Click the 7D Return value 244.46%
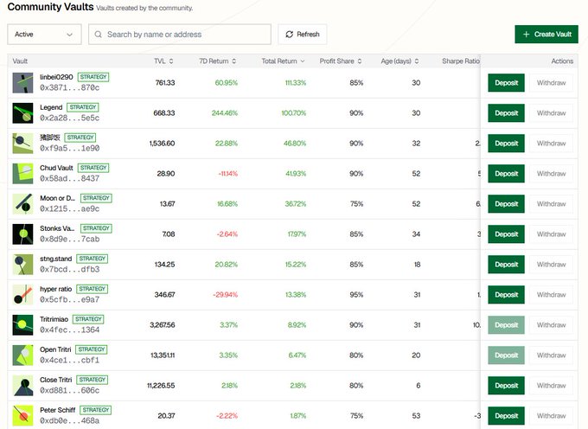 click(225, 113)
